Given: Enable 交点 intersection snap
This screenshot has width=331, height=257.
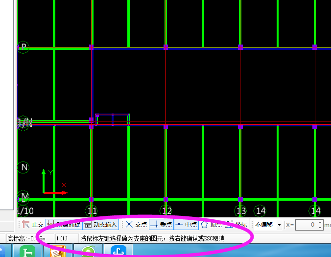Looking at the screenshot, I should coord(137,225).
